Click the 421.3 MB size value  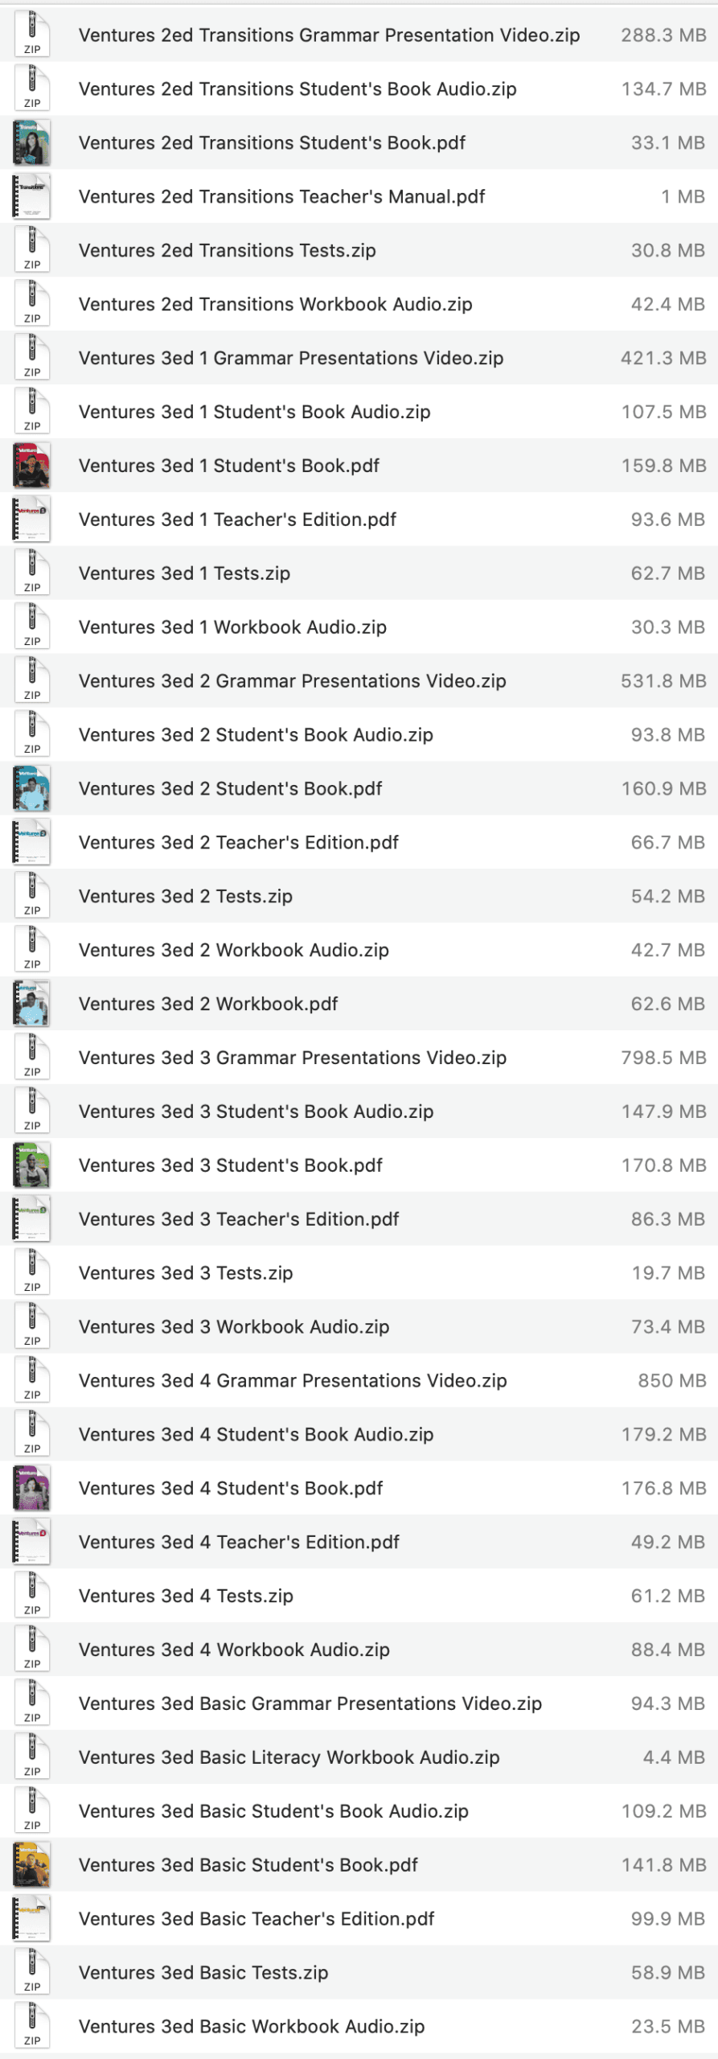click(663, 359)
